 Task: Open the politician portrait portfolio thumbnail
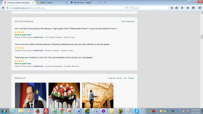(x=31, y=96)
